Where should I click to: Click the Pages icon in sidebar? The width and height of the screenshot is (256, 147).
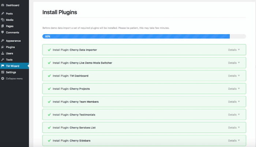click(3, 26)
